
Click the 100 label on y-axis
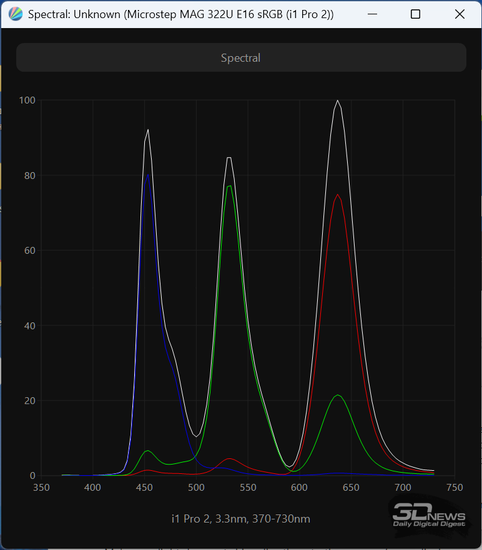pos(27,100)
